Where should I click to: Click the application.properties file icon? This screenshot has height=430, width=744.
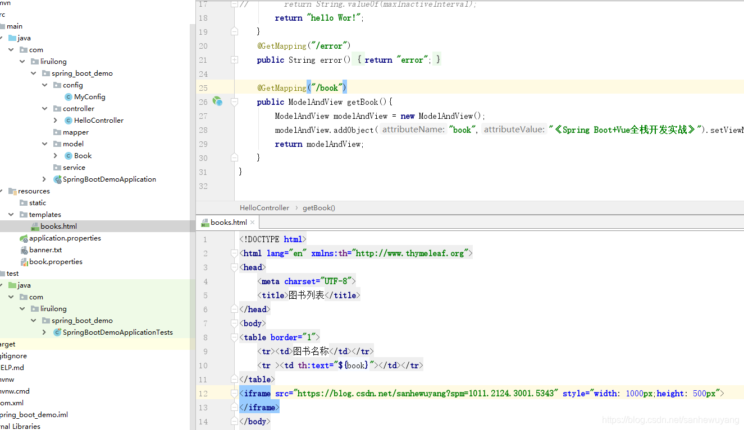pos(24,238)
